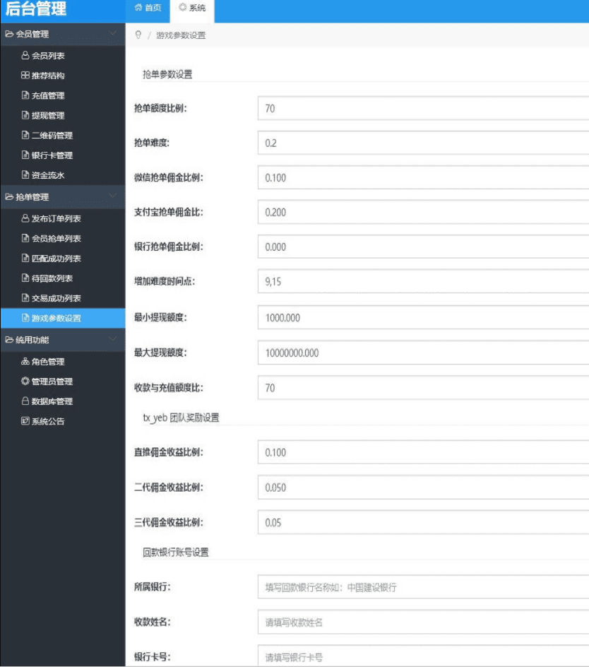This screenshot has width=589, height=667.
Task: Click the 后台管理 header title
Action: pyautogui.click(x=36, y=8)
